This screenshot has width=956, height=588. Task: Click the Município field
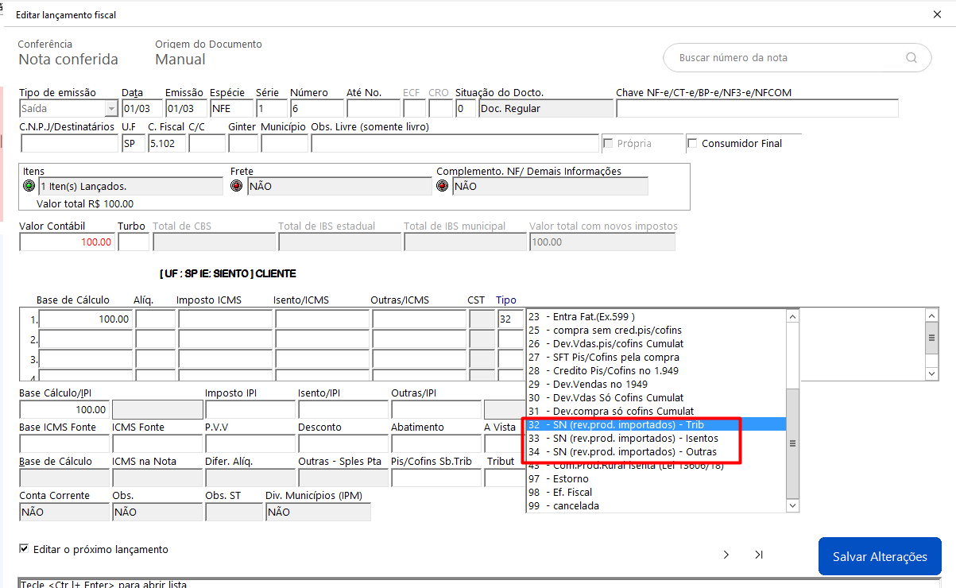pyautogui.click(x=284, y=143)
